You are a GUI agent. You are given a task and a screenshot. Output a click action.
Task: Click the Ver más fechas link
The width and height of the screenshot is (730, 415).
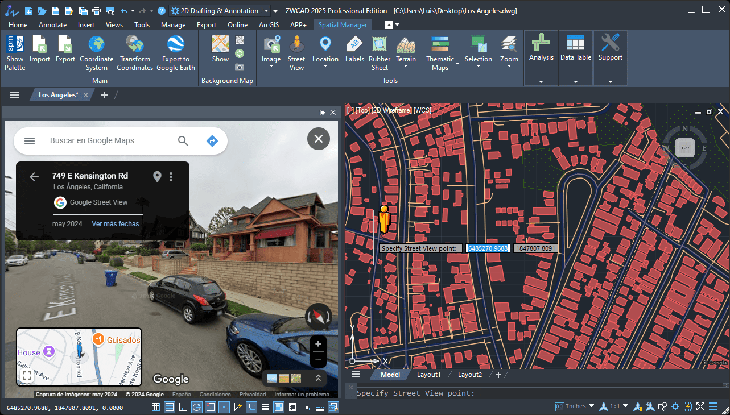click(116, 223)
